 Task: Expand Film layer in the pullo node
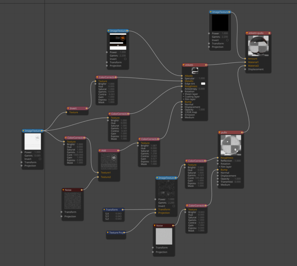(219, 167)
